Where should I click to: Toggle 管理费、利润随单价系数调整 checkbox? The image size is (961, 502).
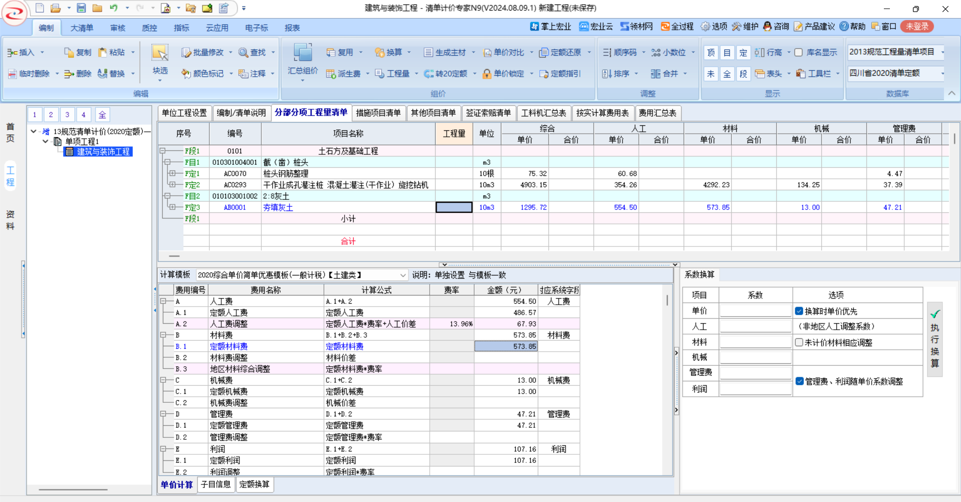click(800, 381)
